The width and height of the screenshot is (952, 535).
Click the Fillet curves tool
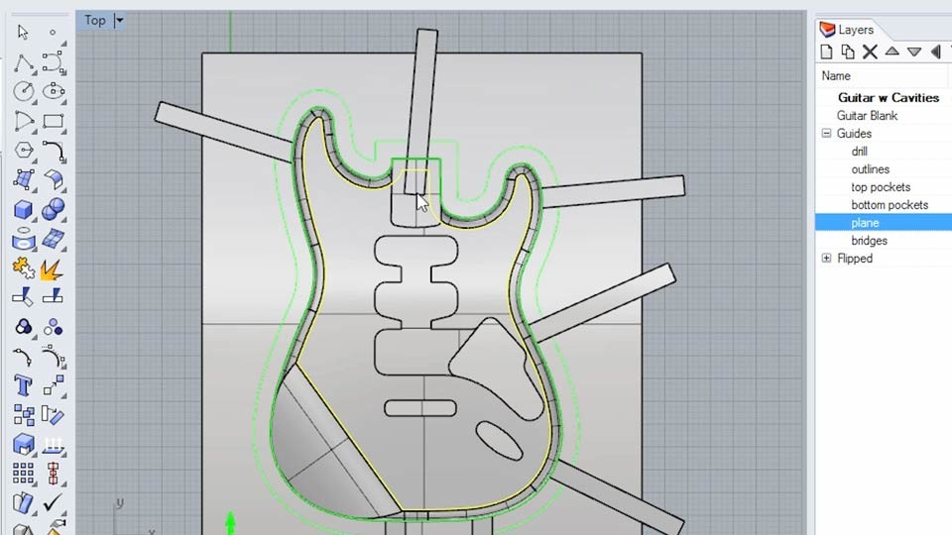click(x=53, y=150)
